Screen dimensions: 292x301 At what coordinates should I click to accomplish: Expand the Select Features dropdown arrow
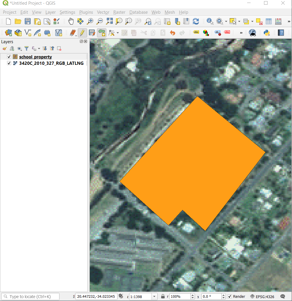239,21
